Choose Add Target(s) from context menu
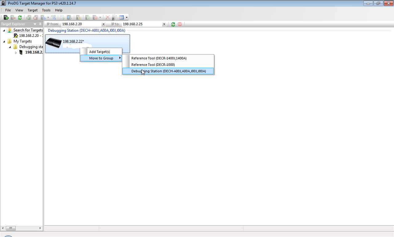 click(101, 52)
